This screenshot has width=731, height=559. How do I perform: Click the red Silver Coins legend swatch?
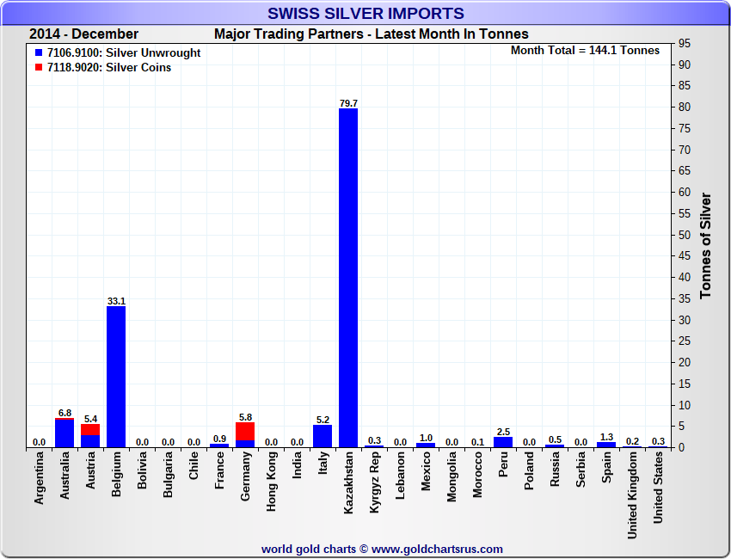coord(39,68)
